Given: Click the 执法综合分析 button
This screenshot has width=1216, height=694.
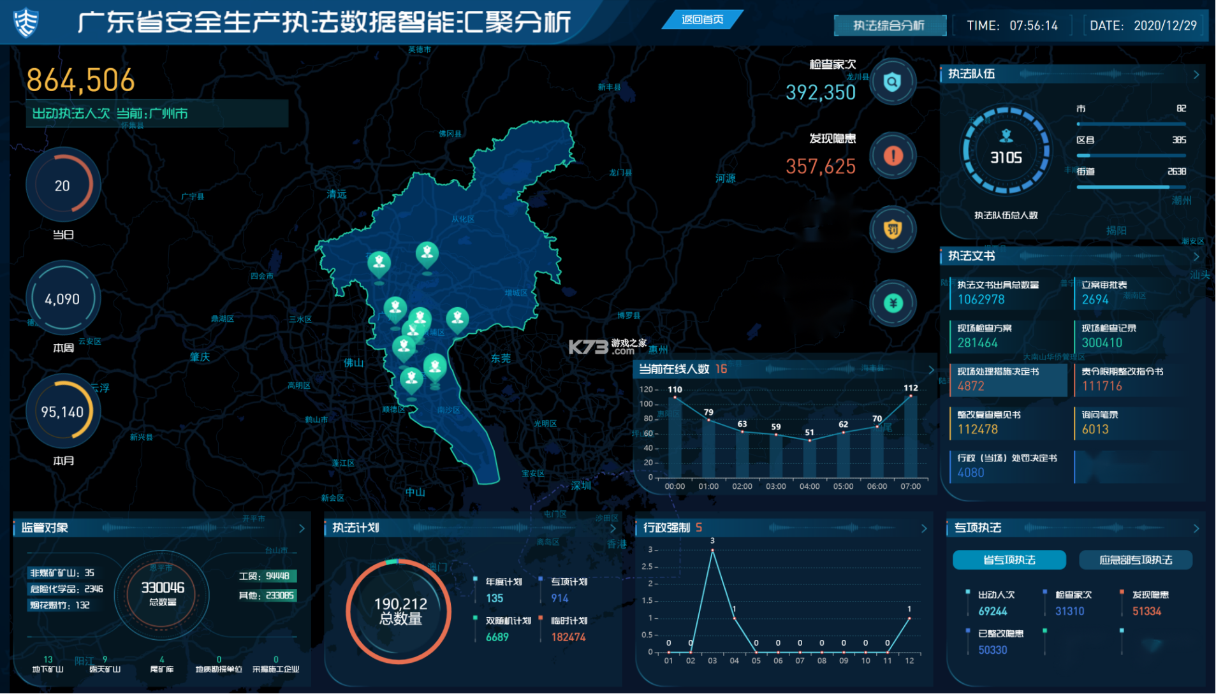Looking at the screenshot, I should click(x=890, y=25).
